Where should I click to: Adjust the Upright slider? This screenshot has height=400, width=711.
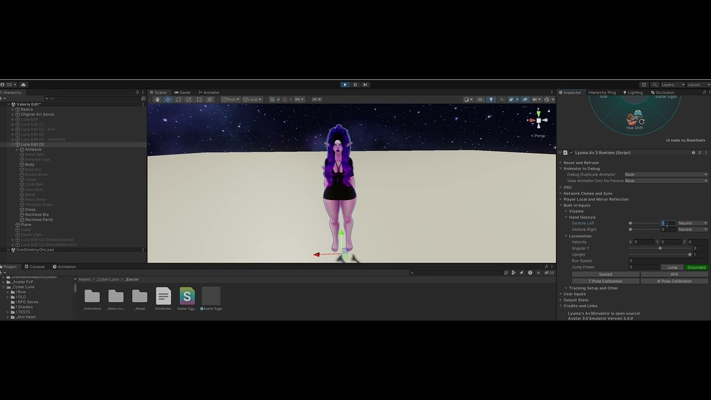coord(659,254)
